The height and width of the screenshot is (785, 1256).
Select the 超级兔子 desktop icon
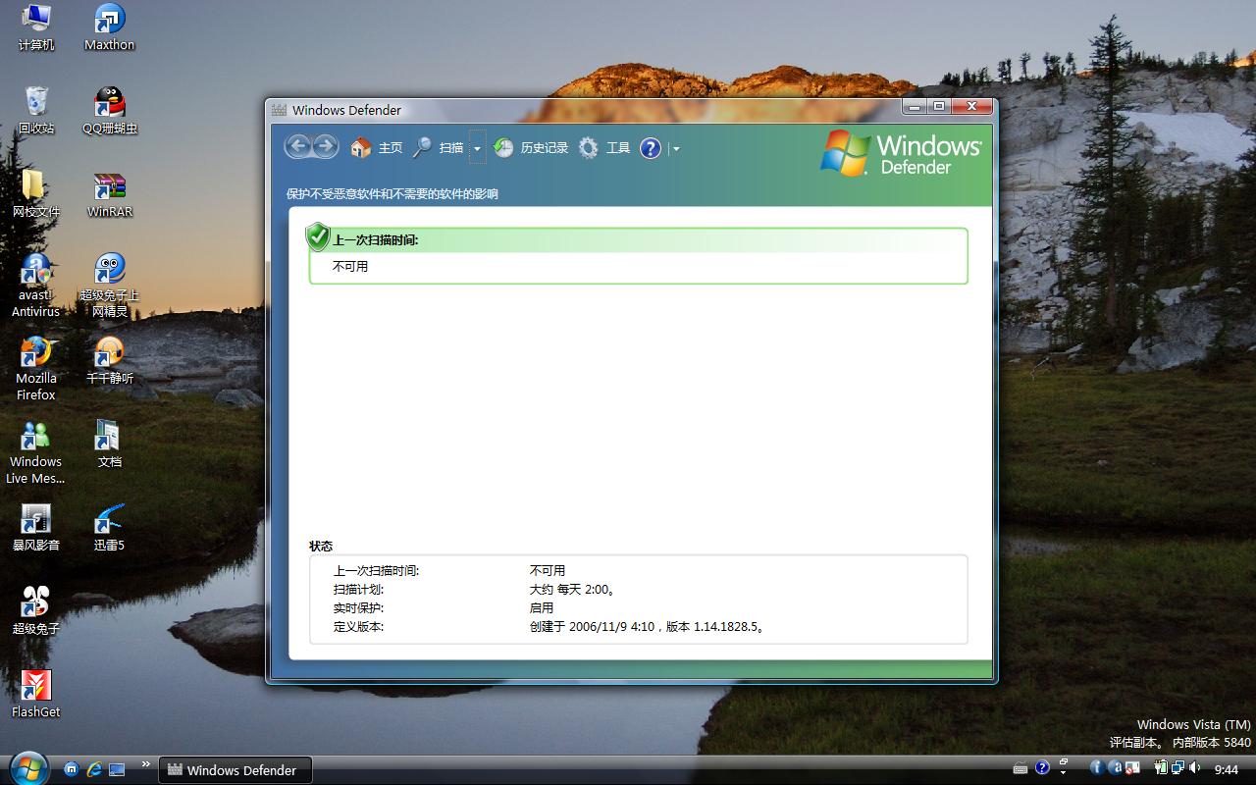pyautogui.click(x=36, y=611)
